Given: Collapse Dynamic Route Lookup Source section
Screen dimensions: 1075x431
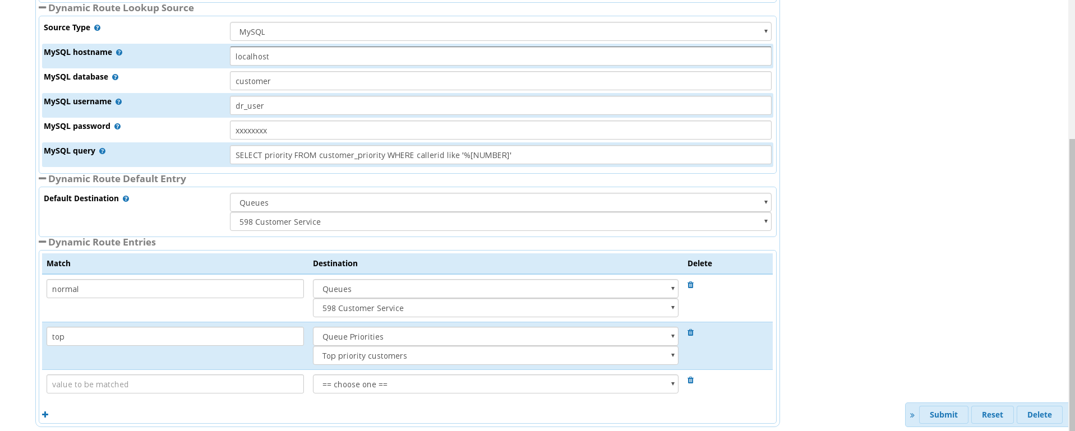Looking at the screenshot, I should pos(43,8).
